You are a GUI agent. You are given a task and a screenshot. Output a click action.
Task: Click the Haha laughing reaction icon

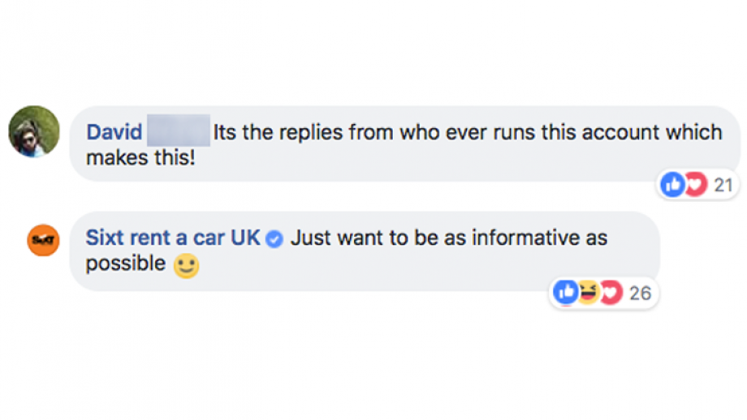click(589, 292)
